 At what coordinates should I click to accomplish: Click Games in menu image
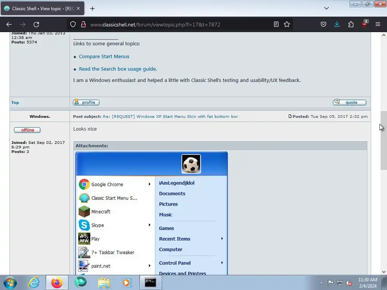point(166,228)
